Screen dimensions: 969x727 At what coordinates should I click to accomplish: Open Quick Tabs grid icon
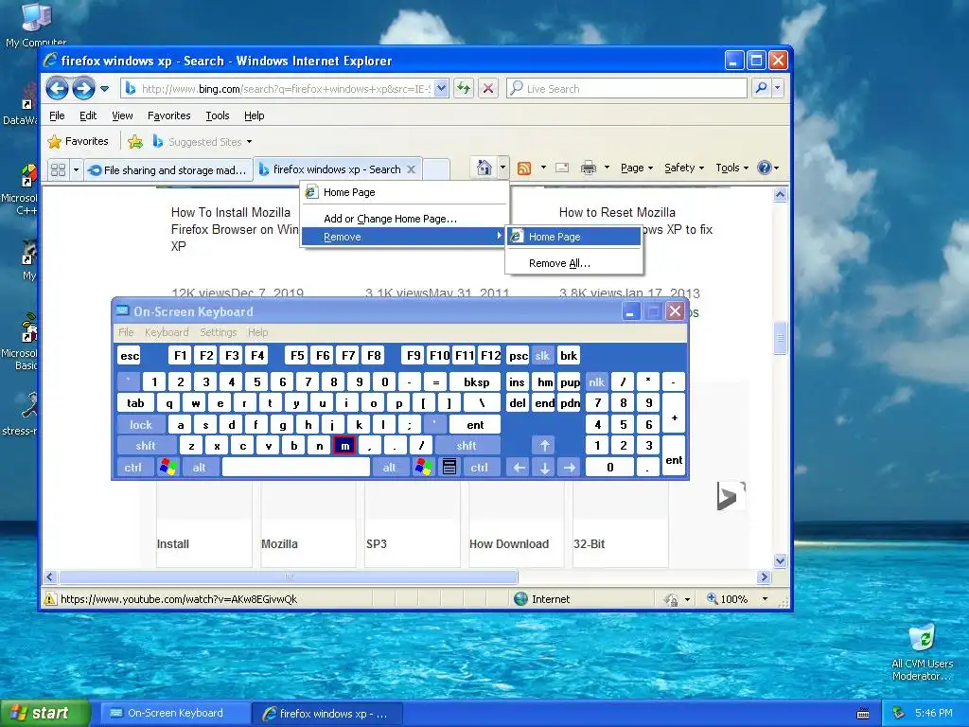click(x=58, y=169)
